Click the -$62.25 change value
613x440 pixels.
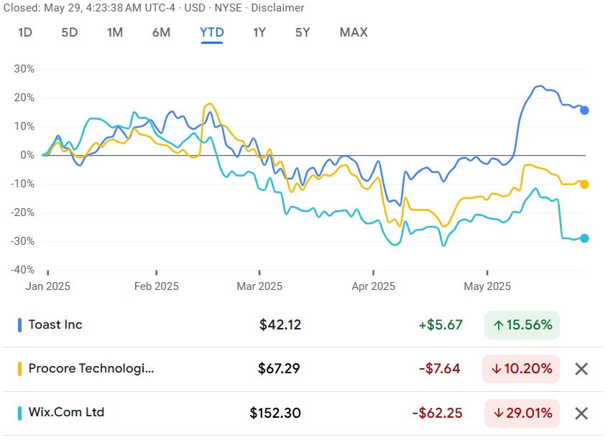pos(438,413)
